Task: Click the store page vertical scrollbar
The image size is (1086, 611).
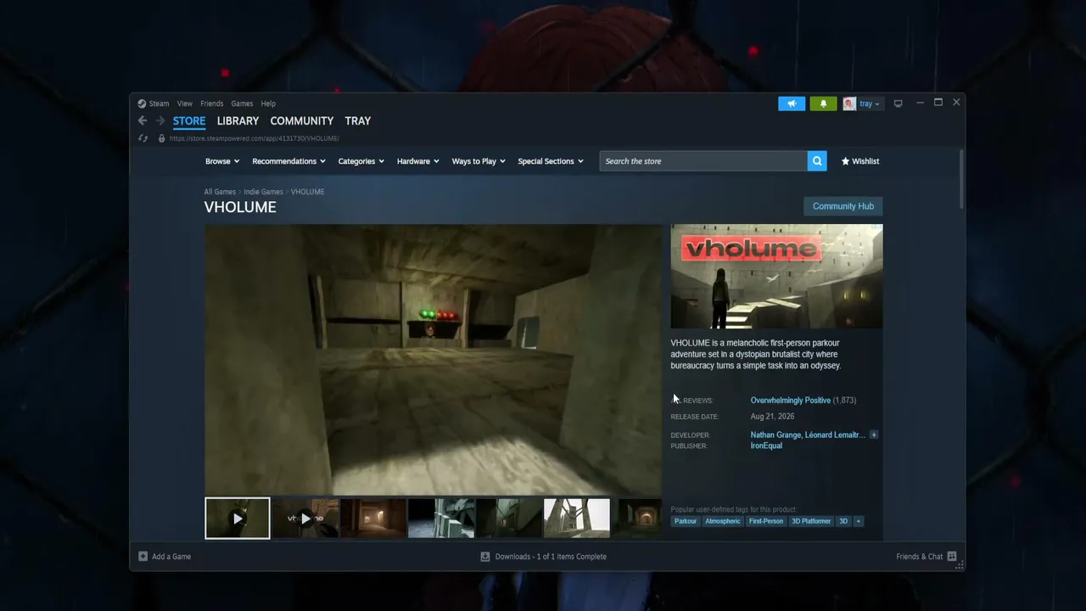Action: pos(961,180)
